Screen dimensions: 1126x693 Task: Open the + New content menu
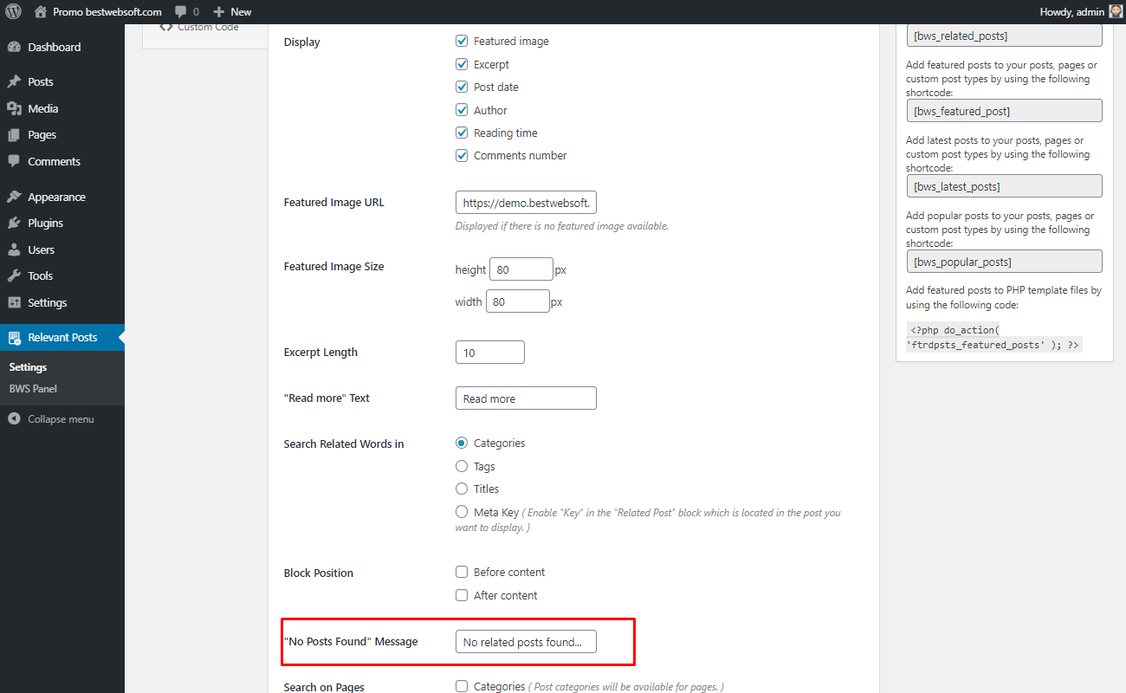pyautogui.click(x=232, y=11)
